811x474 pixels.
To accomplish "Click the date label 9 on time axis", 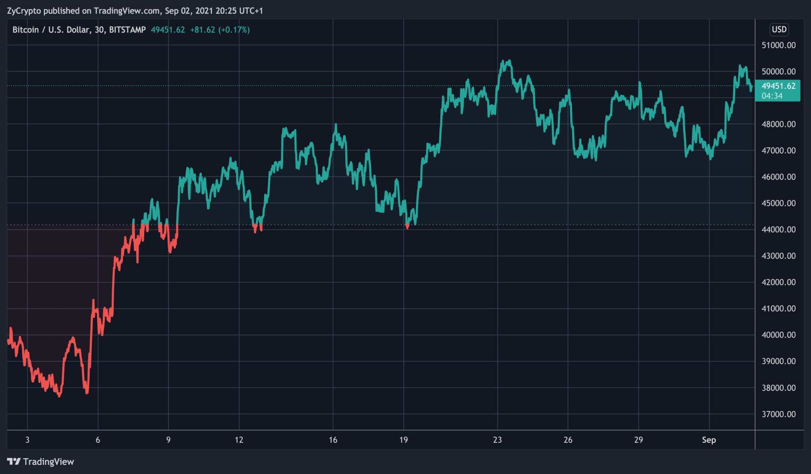I will click(168, 440).
